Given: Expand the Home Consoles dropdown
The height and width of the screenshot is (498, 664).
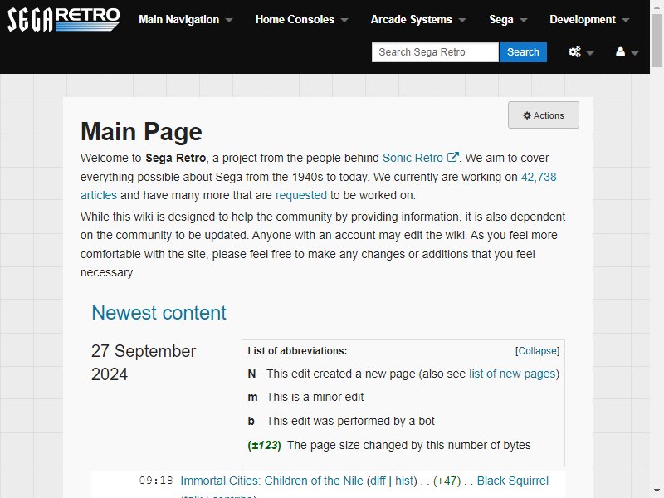Looking at the screenshot, I should pos(301,19).
